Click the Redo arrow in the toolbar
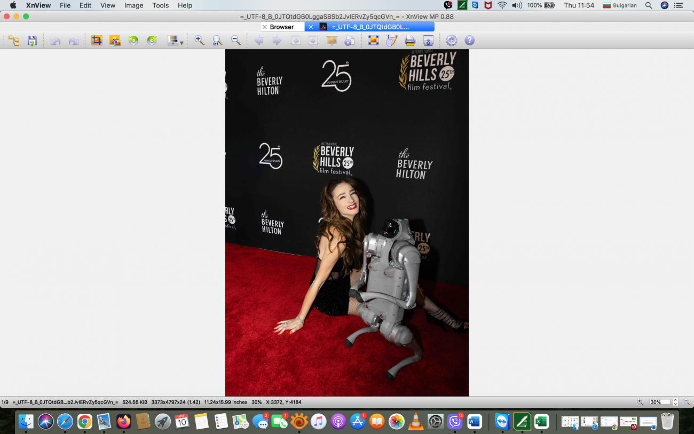 [74, 41]
